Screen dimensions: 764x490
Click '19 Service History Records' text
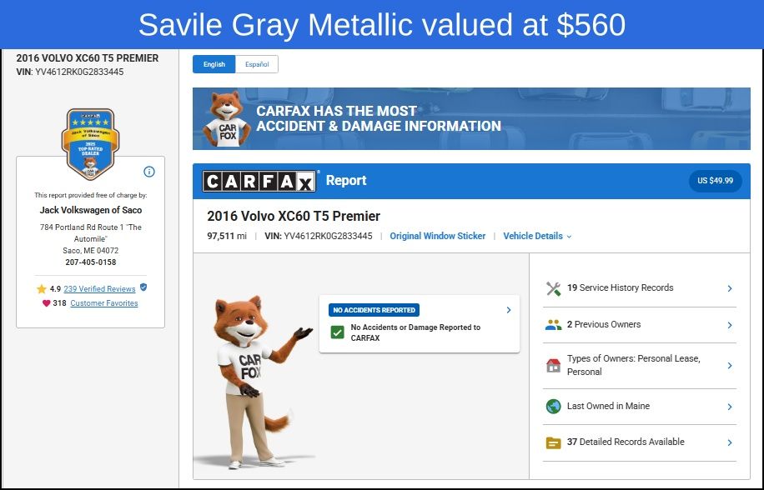pos(621,287)
